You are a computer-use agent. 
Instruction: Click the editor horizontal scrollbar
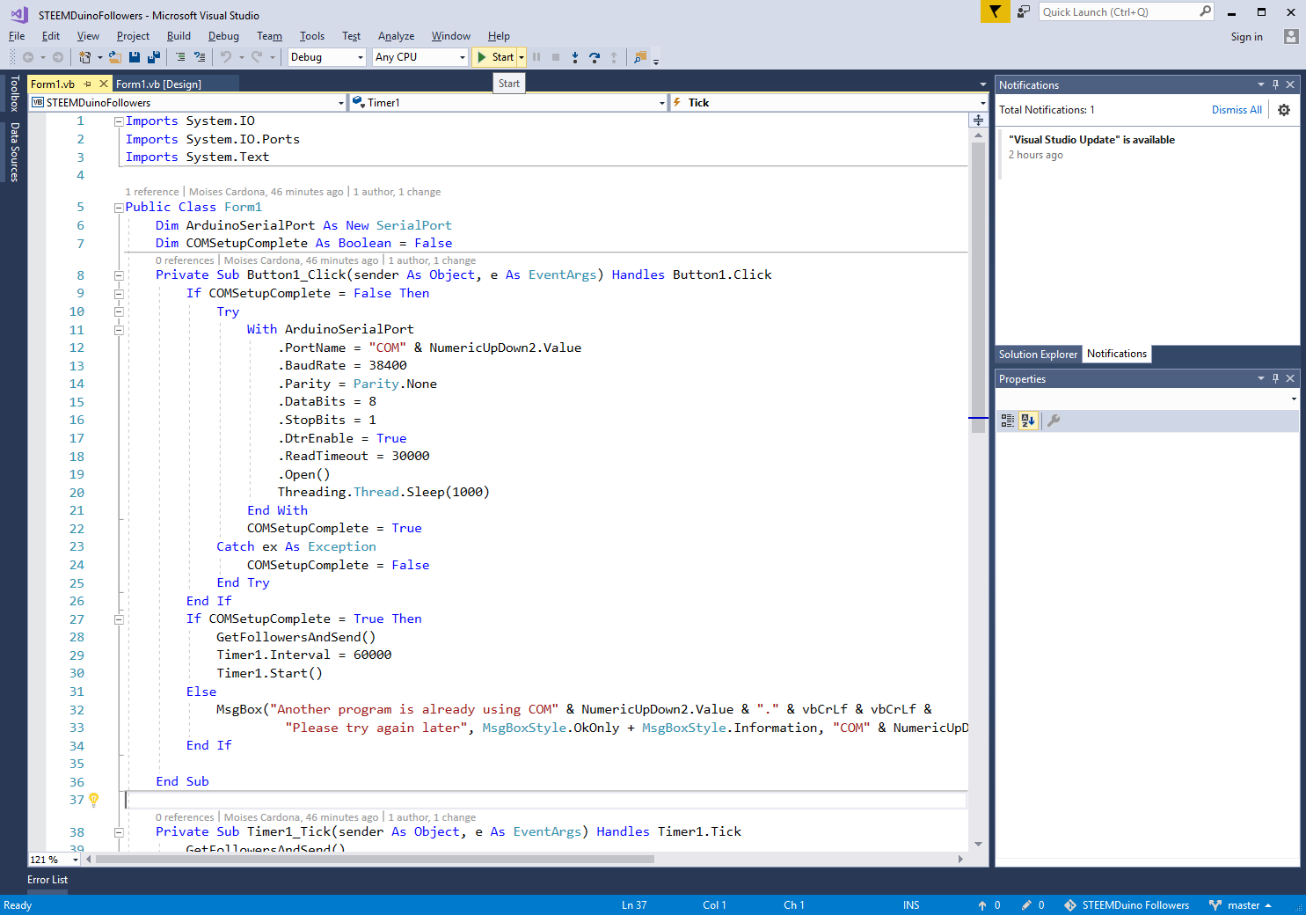point(375,859)
